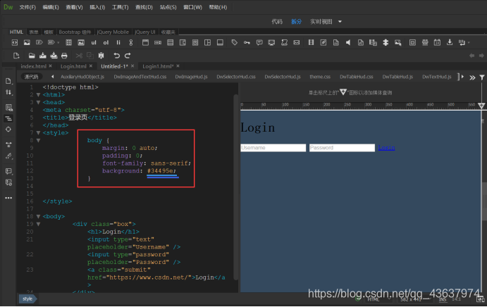The height and width of the screenshot is (307, 487).
Task: Insert a Hyperlink using the chain icon
Action: click(131, 42)
